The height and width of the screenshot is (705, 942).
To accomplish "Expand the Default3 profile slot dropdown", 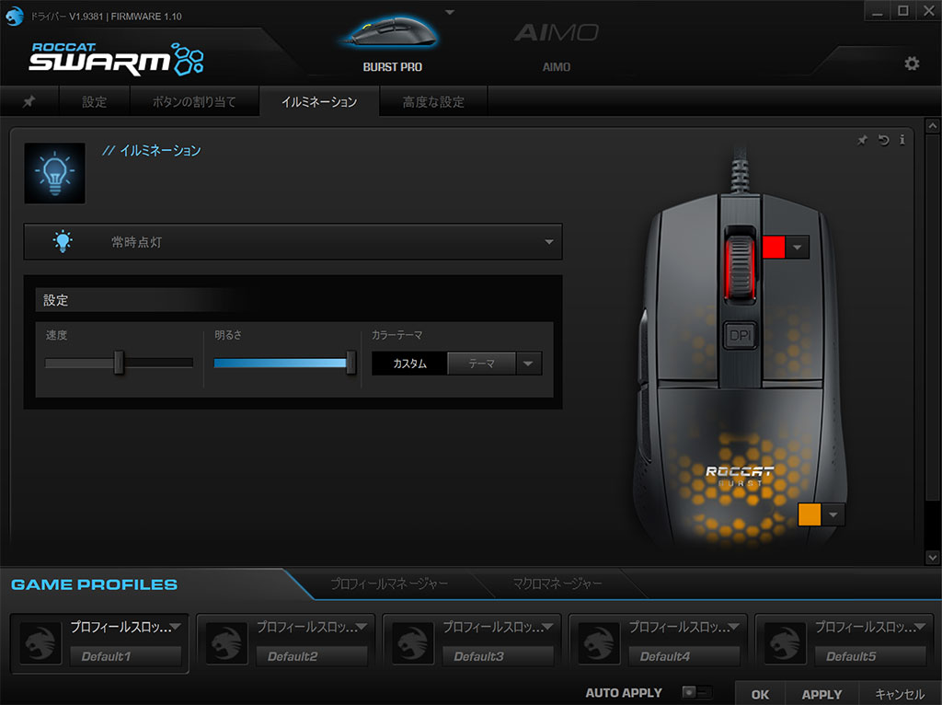I will [x=547, y=627].
